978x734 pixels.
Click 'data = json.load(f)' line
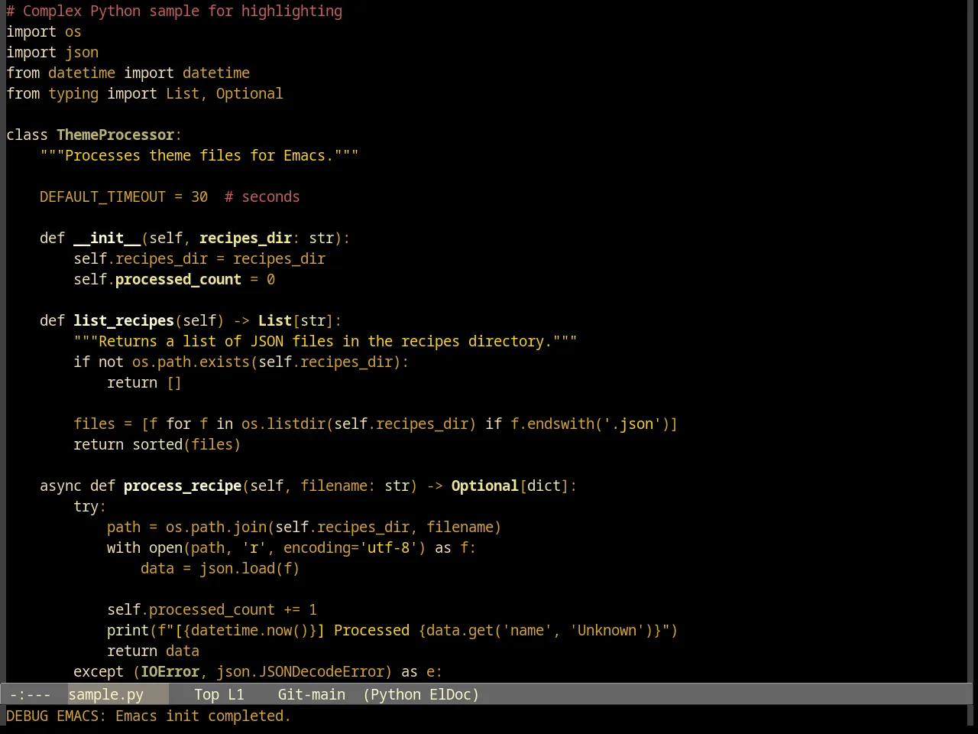tap(220, 568)
